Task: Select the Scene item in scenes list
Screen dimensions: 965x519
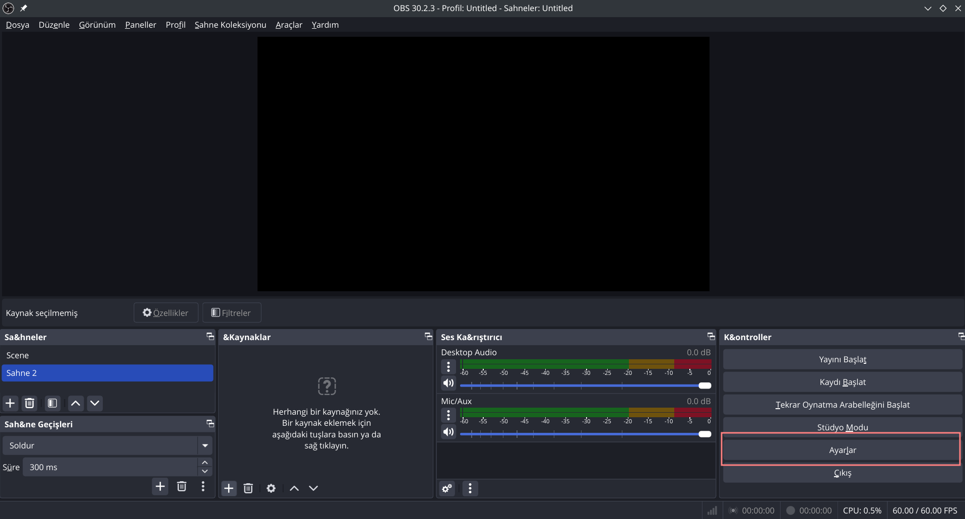Action: coord(107,355)
